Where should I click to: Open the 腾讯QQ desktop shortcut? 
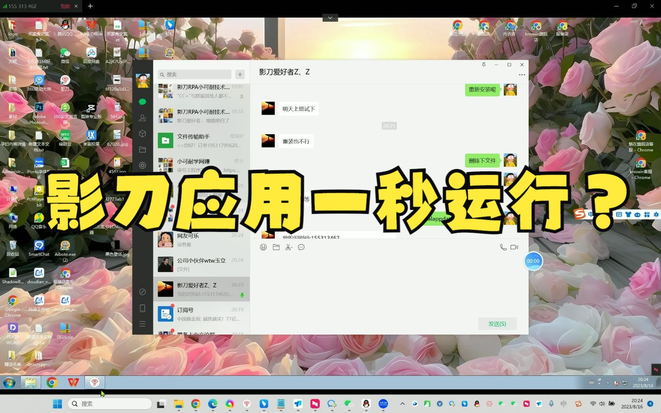(65, 28)
